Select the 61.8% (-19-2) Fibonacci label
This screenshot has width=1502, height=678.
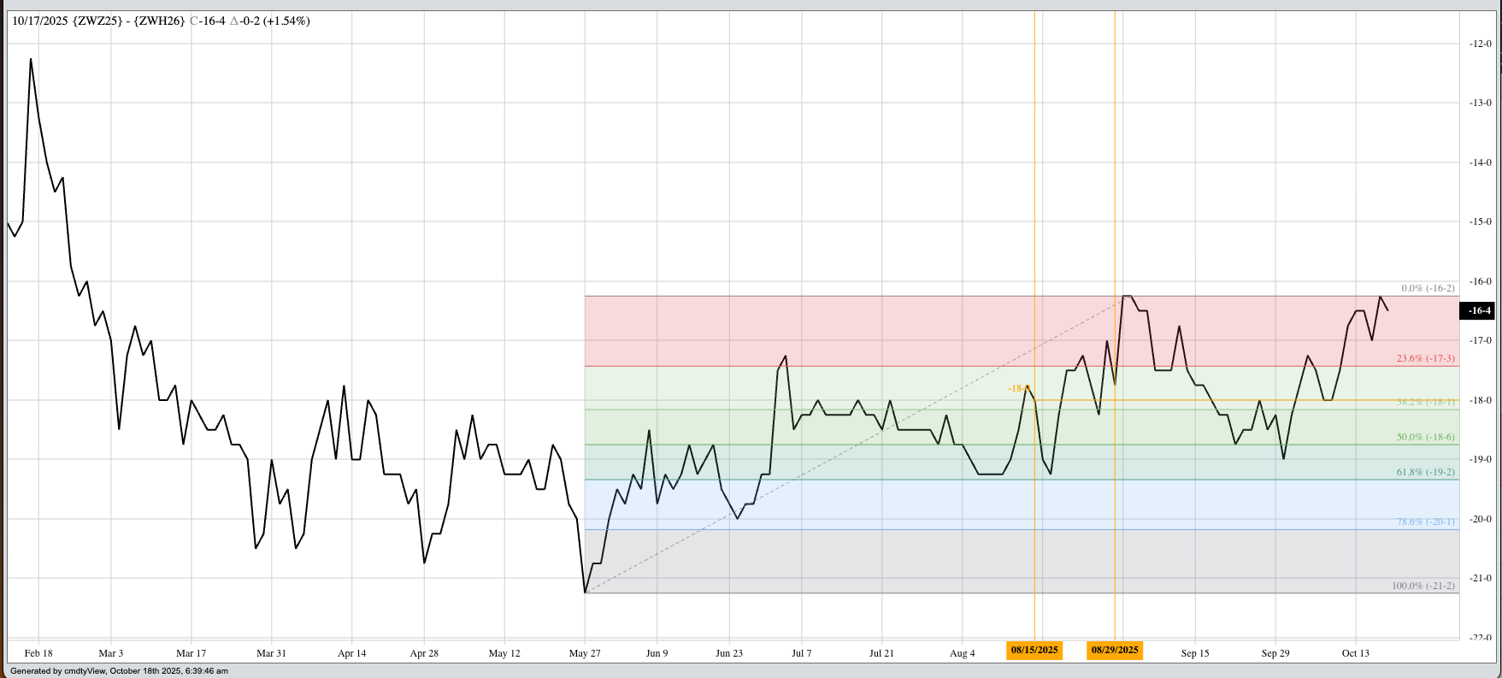click(1425, 472)
